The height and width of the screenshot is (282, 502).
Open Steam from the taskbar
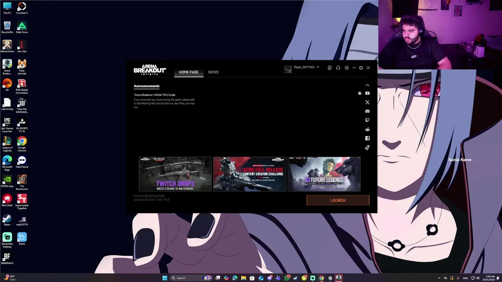tap(295, 278)
